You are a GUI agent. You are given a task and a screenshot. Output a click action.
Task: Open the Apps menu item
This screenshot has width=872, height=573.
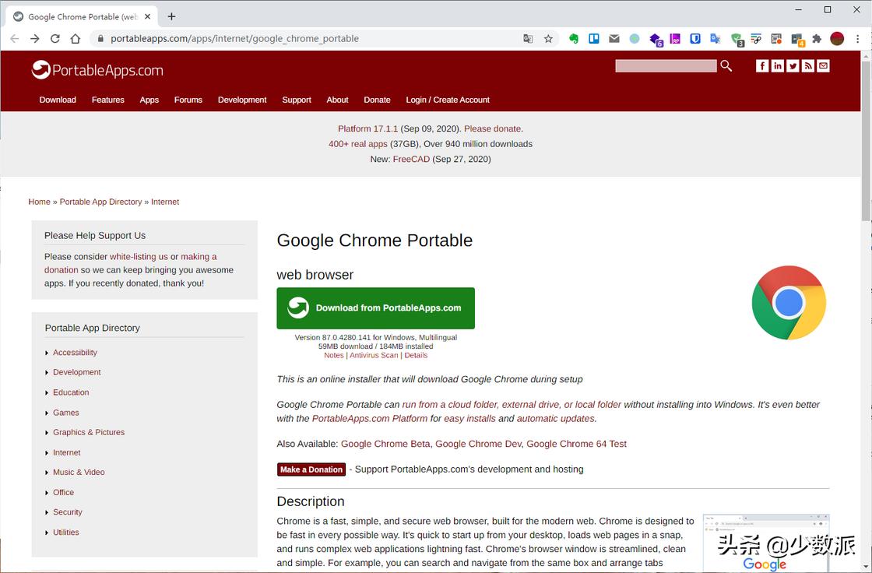pos(149,100)
